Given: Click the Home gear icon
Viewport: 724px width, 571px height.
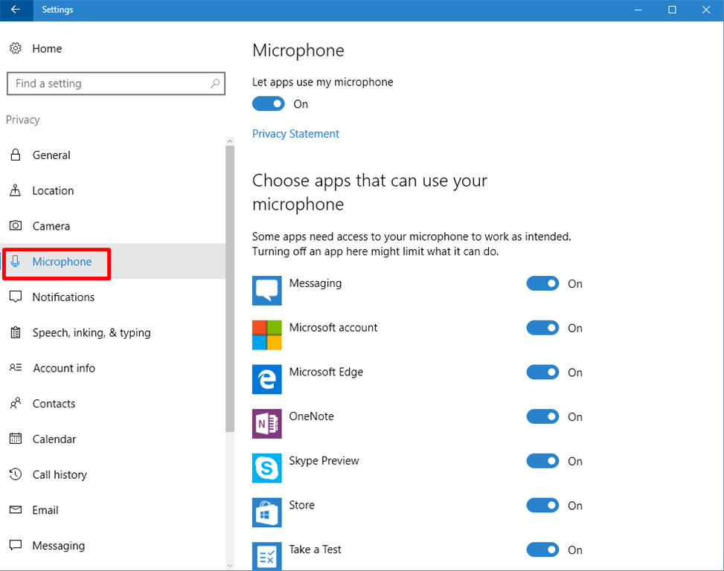Looking at the screenshot, I should pyautogui.click(x=15, y=48).
